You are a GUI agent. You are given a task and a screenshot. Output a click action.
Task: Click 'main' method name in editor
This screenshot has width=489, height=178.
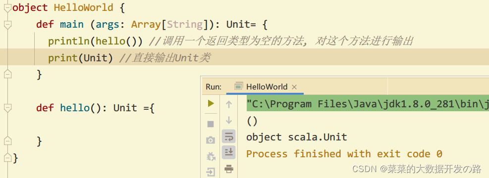coord(72,24)
